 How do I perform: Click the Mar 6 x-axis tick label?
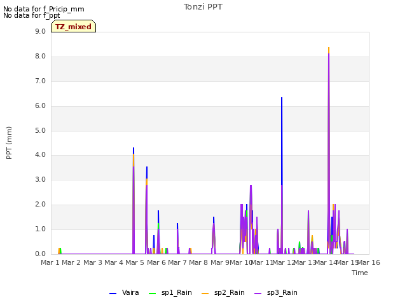(156, 262)
